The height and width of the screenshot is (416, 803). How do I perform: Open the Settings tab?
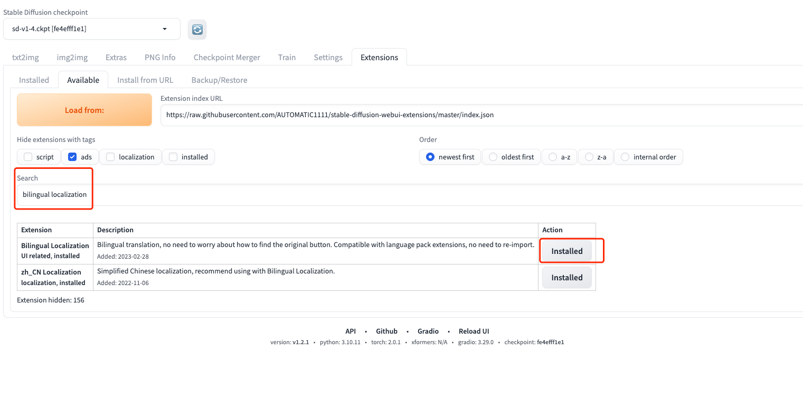pyautogui.click(x=328, y=57)
